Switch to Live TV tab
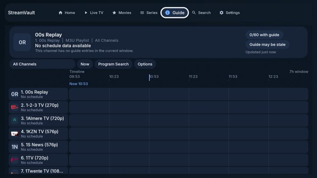This screenshot has width=317, height=178. coord(94,13)
